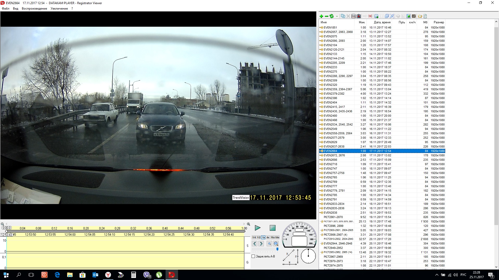Click the slider below the frame step buttons

[x=265, y=249]
